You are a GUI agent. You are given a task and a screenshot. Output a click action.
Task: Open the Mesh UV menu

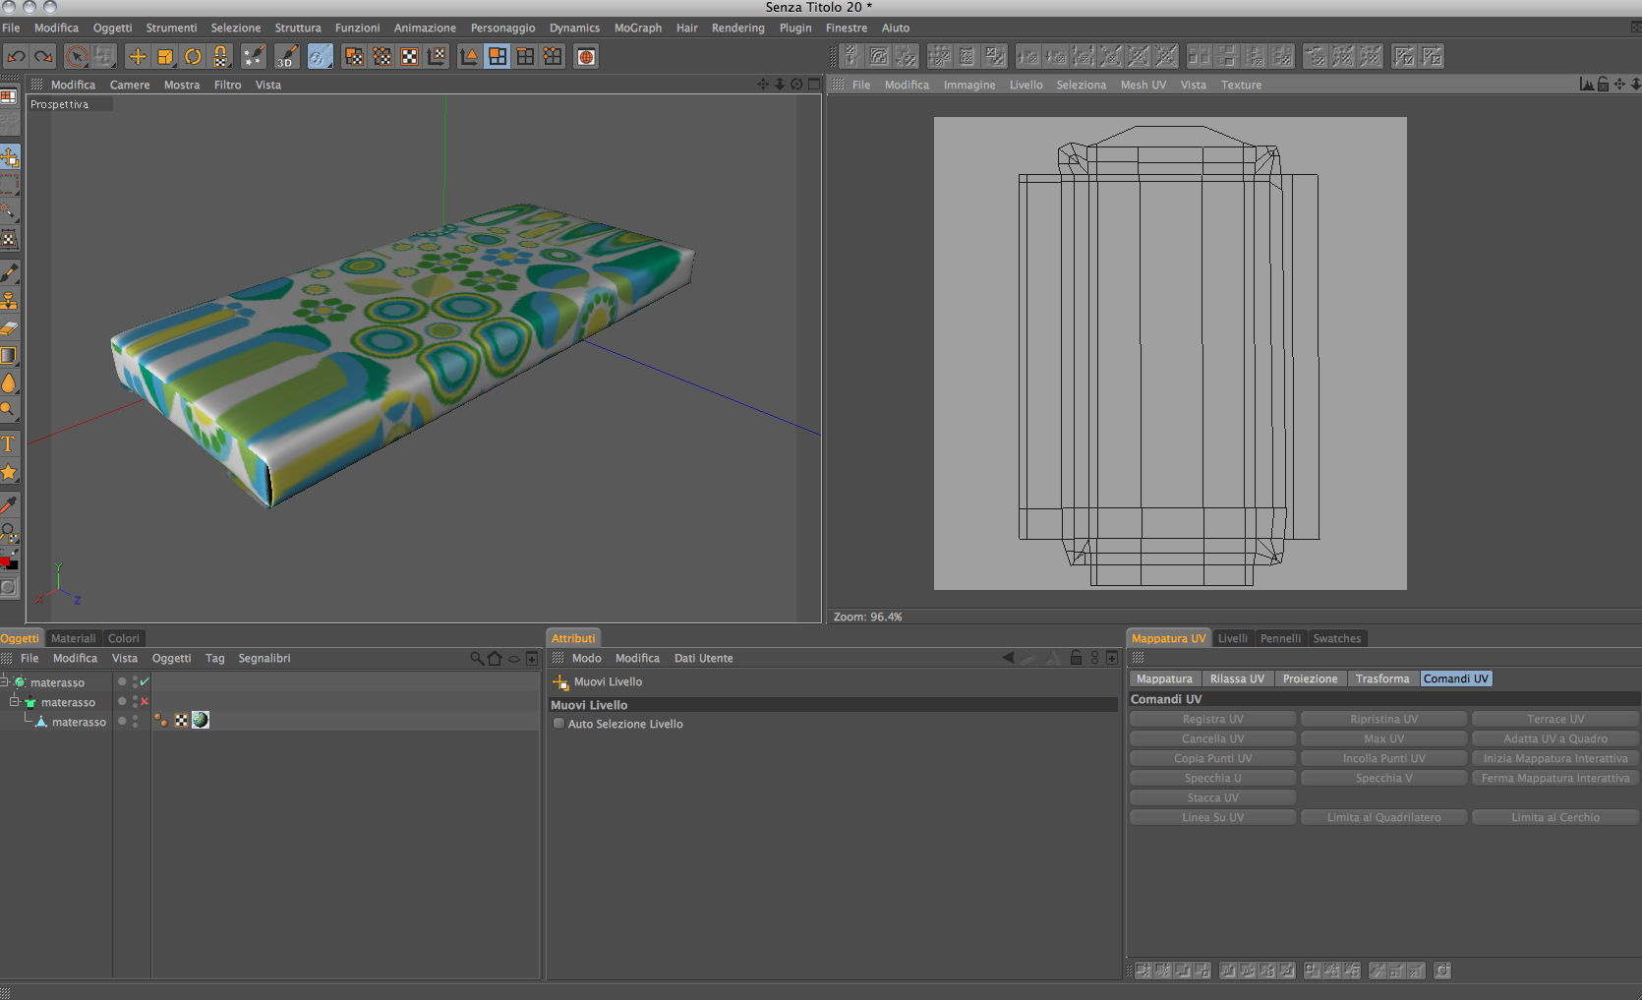pos(1143,85)
